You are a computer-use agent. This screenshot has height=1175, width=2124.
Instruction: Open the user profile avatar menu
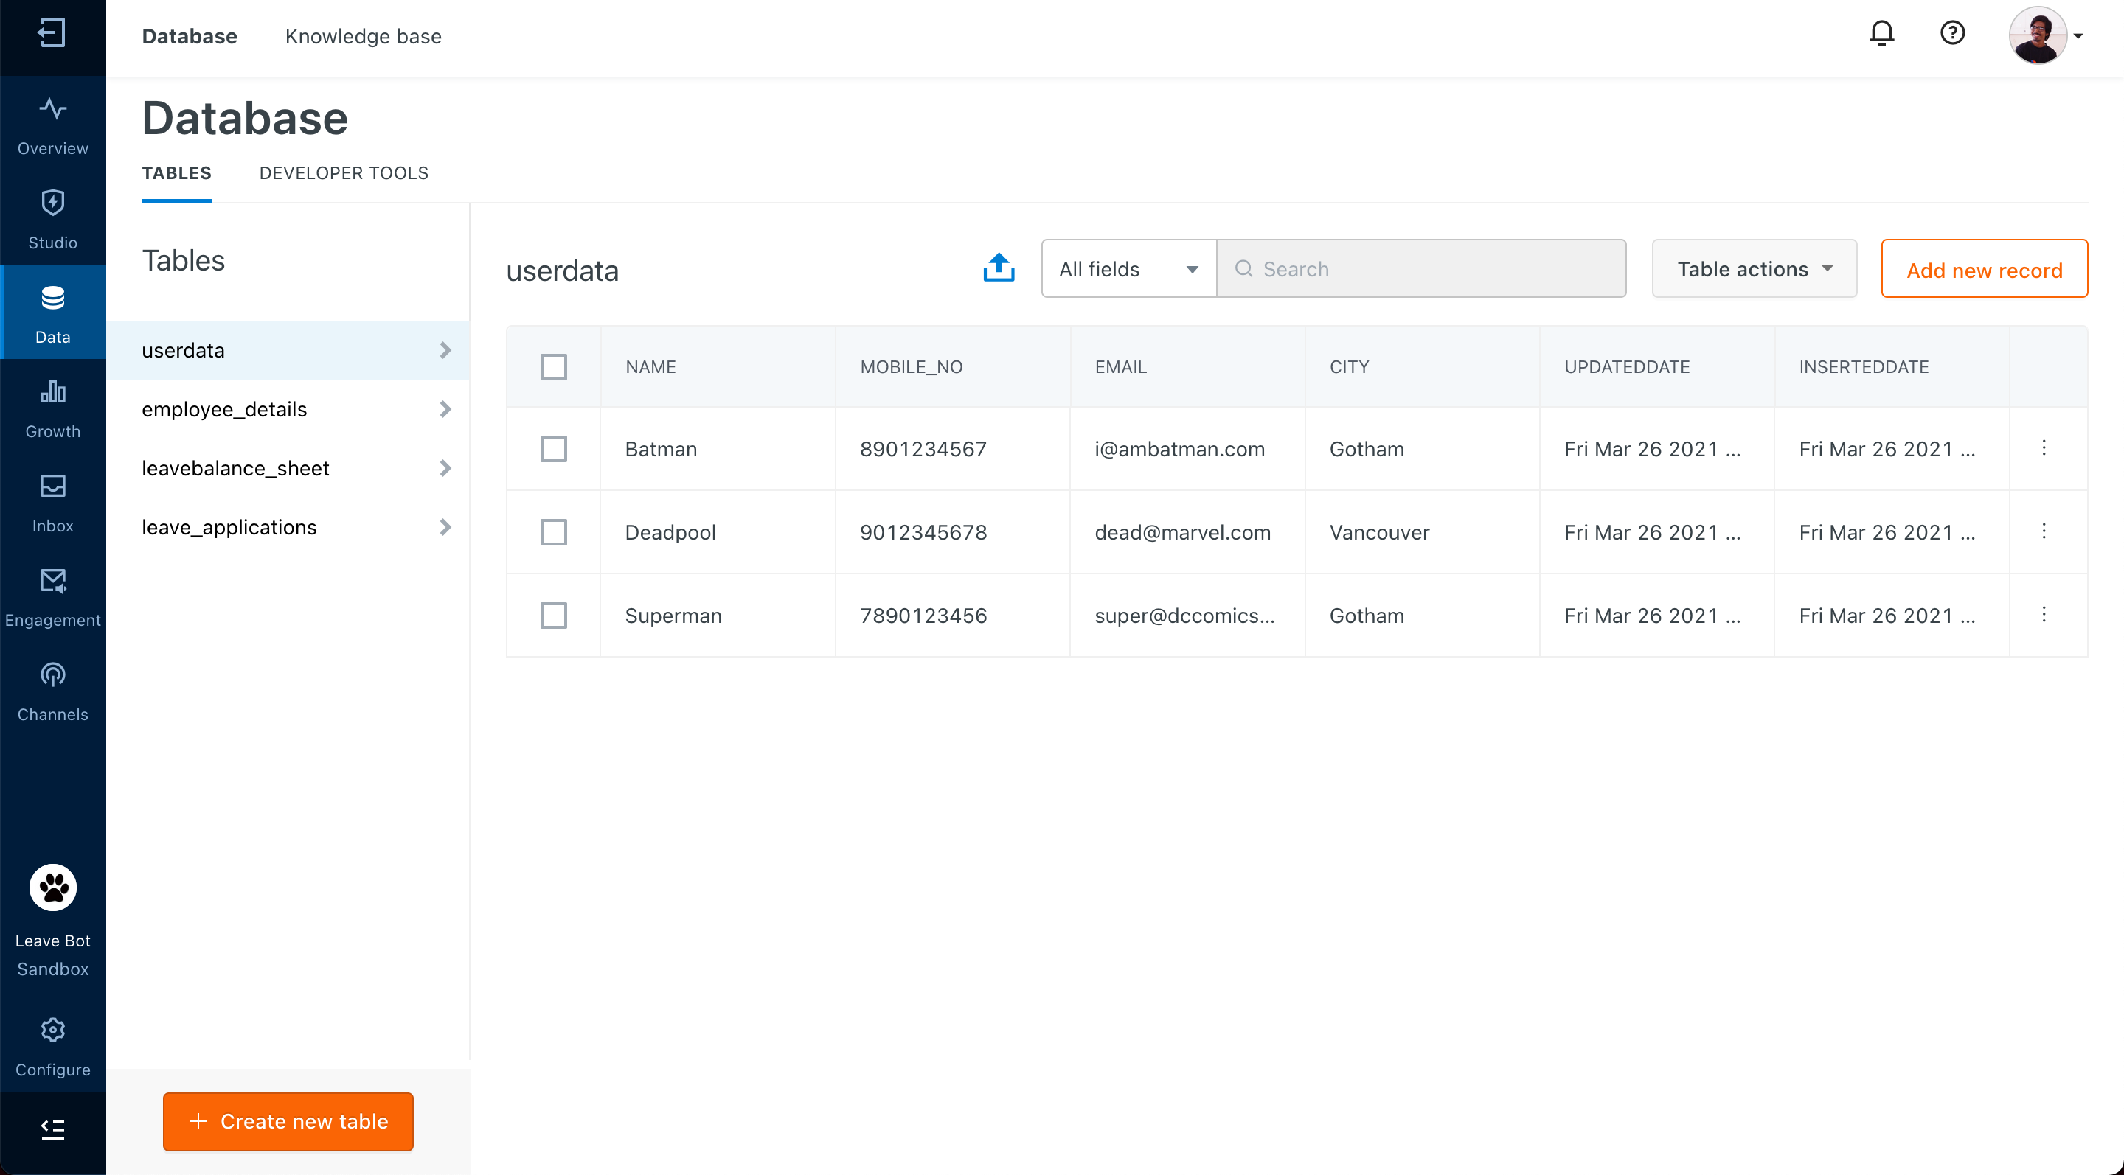point(2045,35)
